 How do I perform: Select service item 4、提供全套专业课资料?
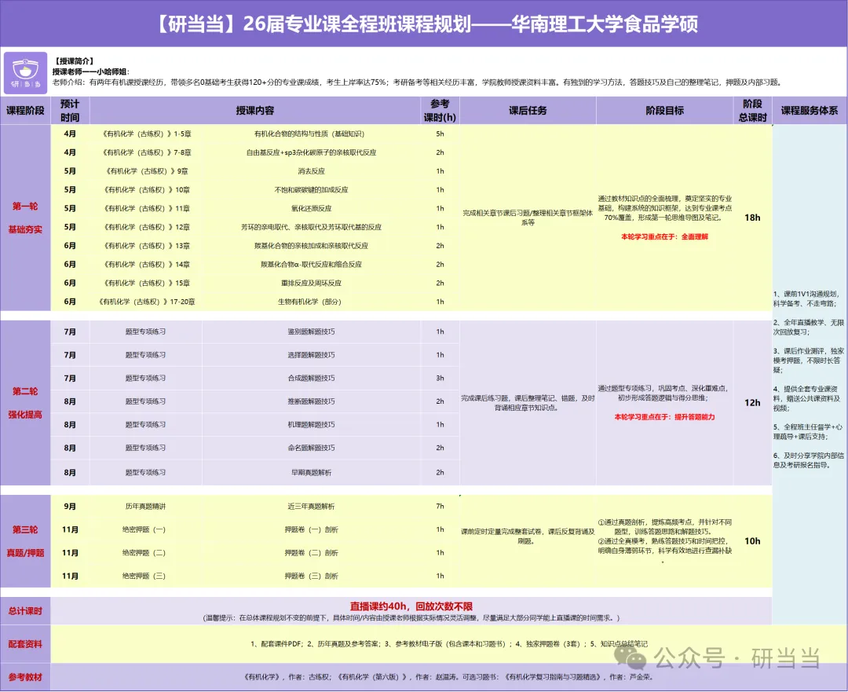807,399
